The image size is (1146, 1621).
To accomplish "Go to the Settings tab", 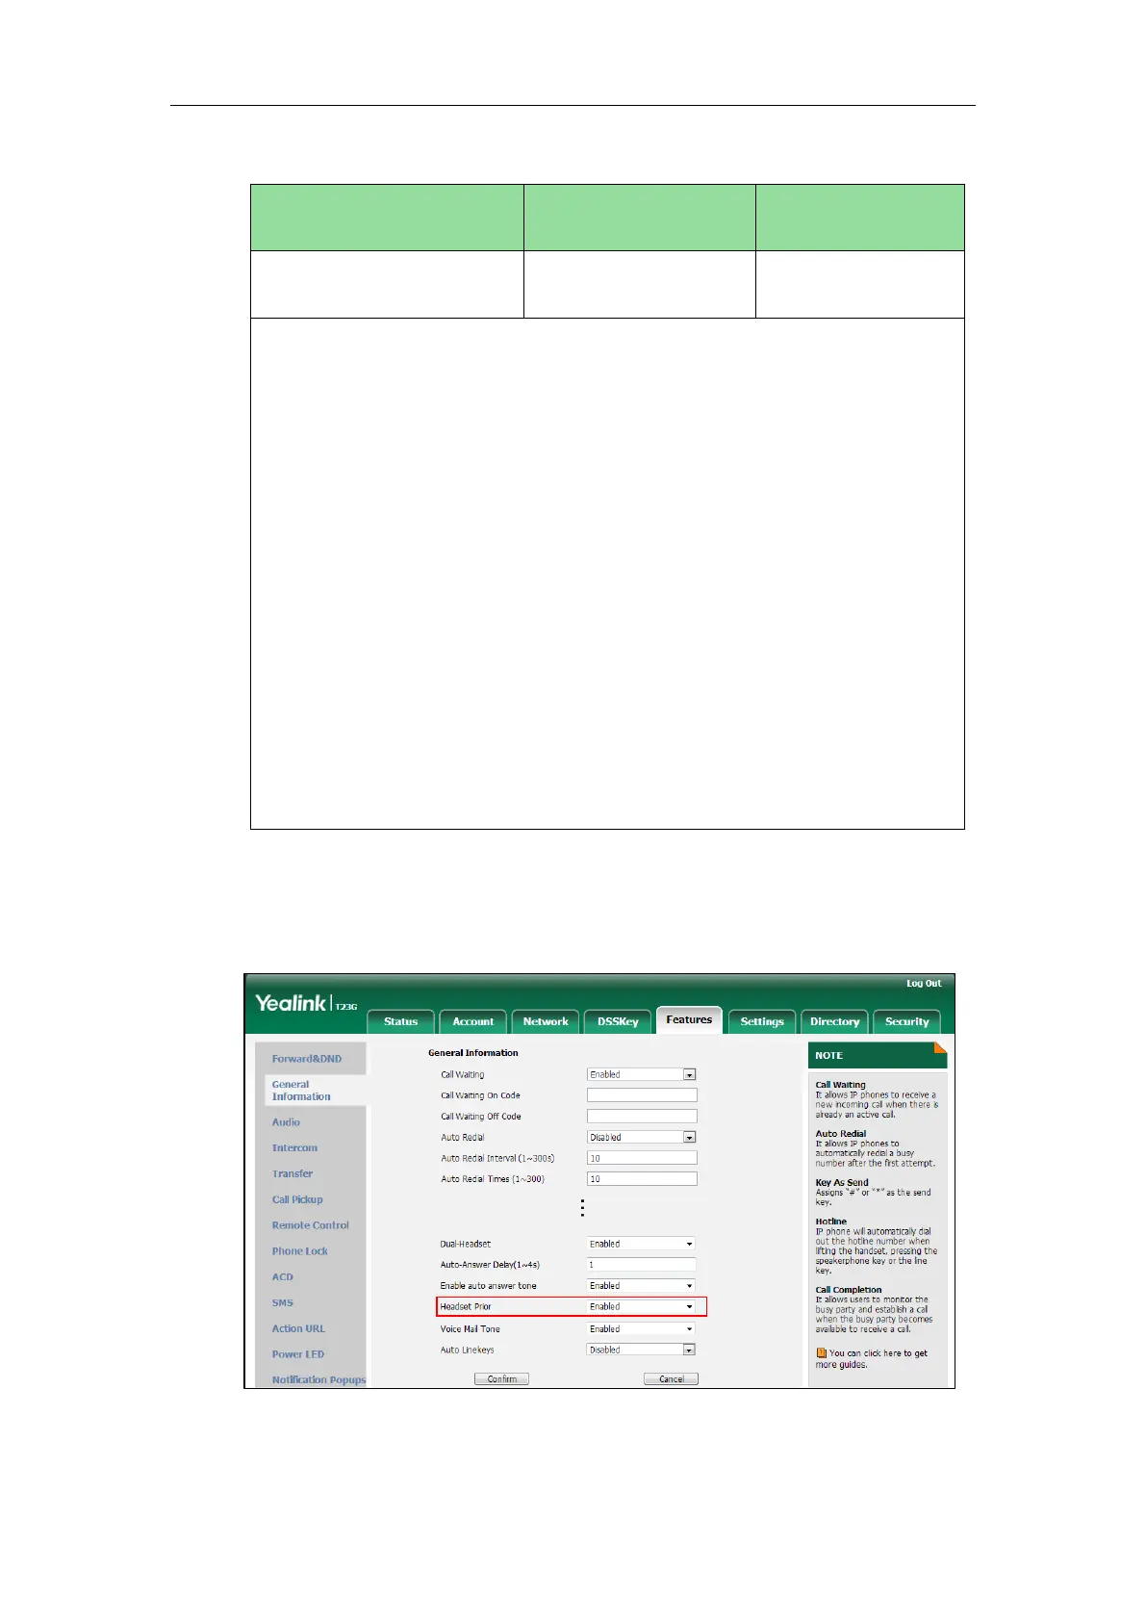I will click(x=762, y=1021).
